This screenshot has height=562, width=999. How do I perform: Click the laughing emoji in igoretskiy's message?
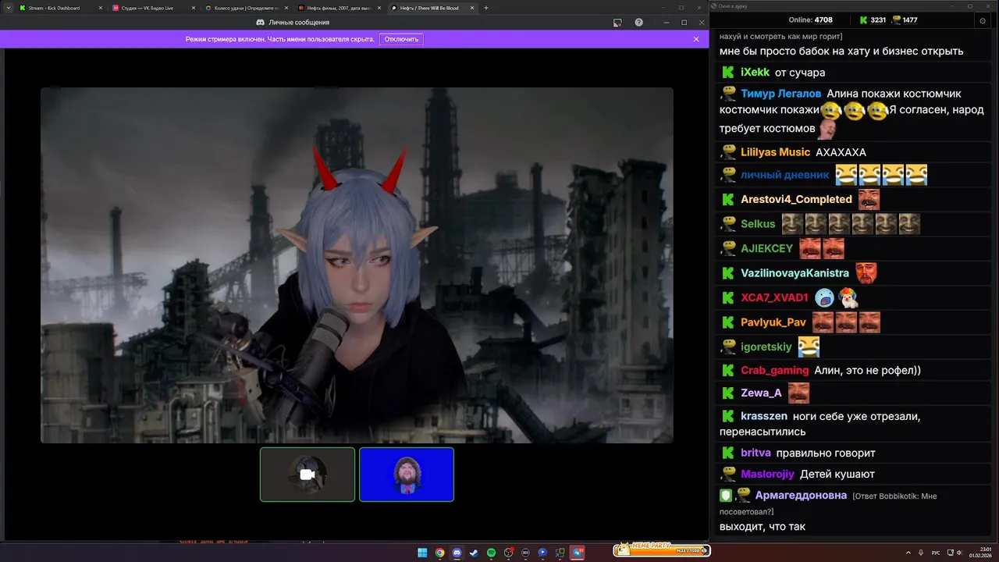(809, 347)
